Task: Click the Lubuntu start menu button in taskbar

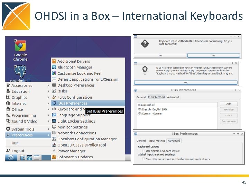Action: tap(11, 158)
